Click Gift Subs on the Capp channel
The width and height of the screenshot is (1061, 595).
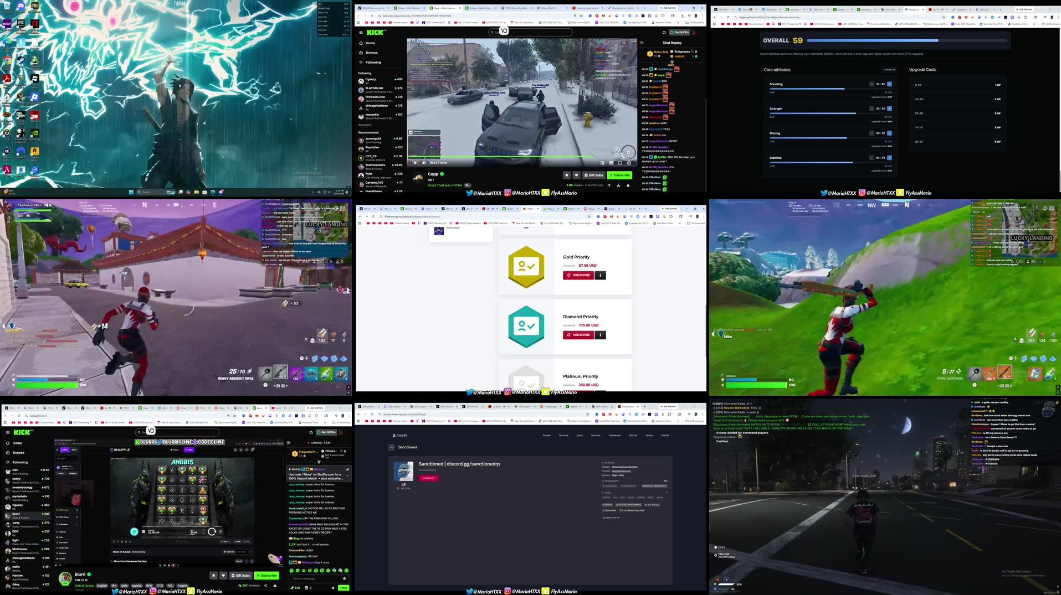[x=593, y=175]
